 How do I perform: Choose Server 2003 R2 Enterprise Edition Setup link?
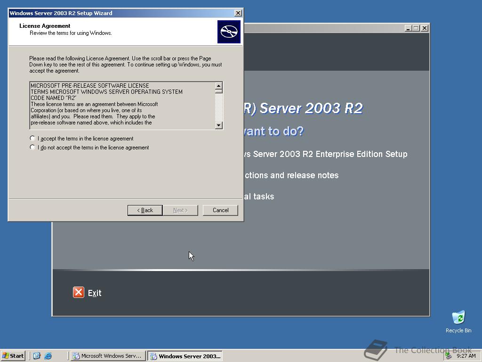pos(326,154)
